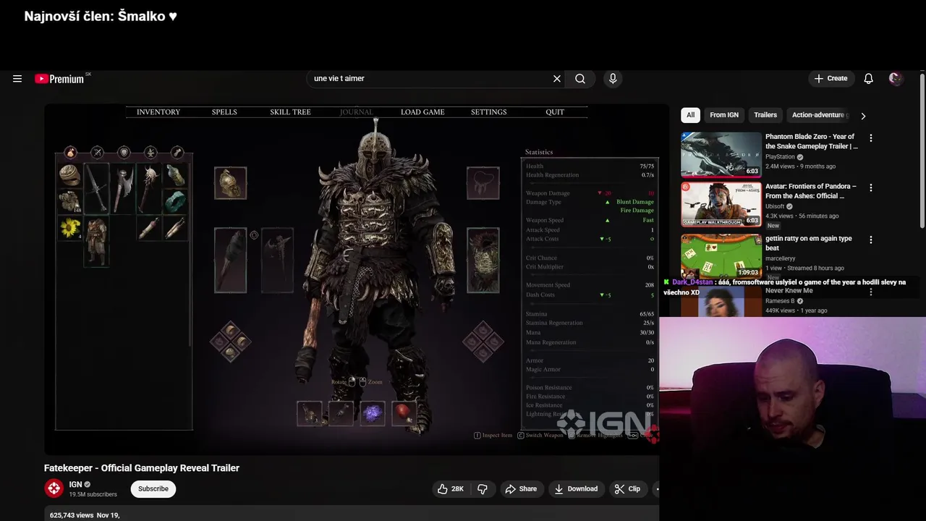926x521 pixels.
Task: Show more filter chips with the right chevron
Action: 863,116
